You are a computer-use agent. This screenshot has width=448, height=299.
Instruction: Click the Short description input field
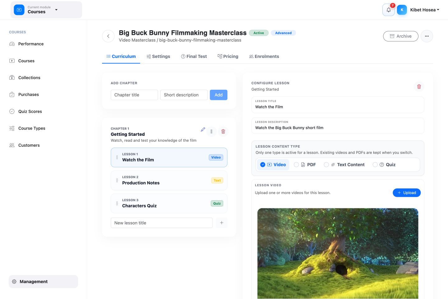(184, 95)
